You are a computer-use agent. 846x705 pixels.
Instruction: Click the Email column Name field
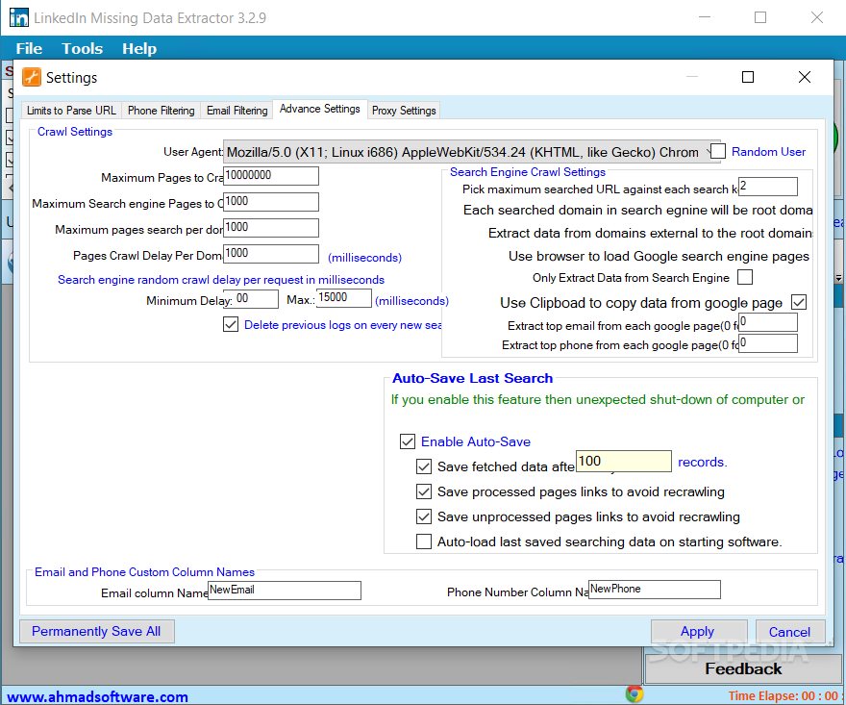[x=285, y=590]
